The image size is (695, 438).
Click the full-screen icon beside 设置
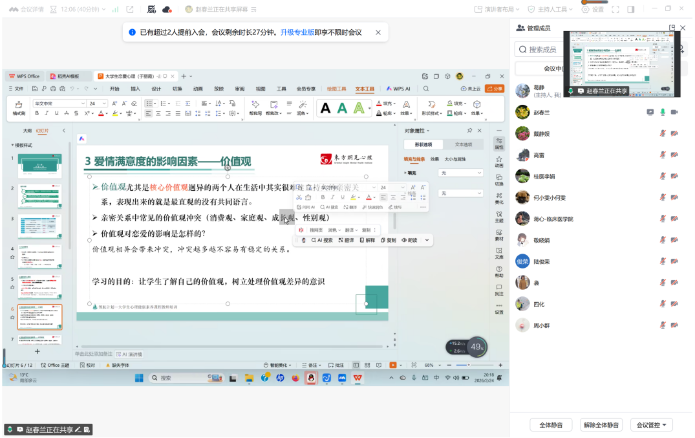tap(615, 10)
